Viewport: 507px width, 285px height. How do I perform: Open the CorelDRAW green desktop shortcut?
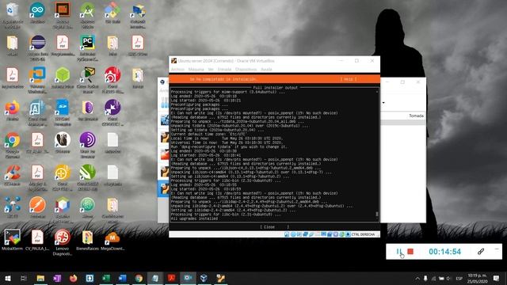pos(88,177)
